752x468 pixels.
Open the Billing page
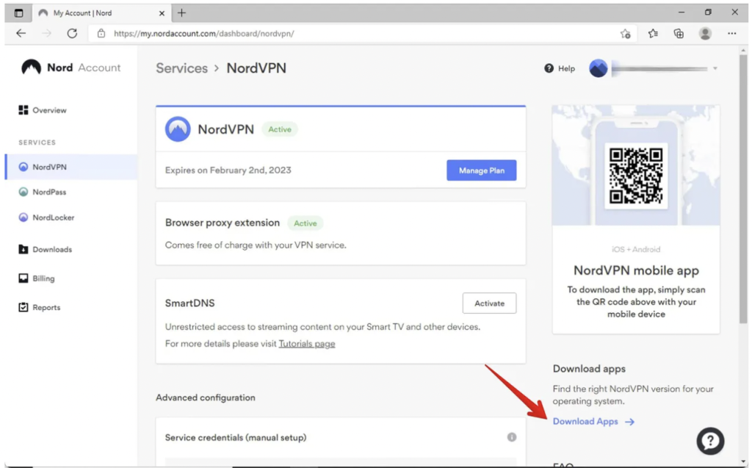(x=43, y=278)
